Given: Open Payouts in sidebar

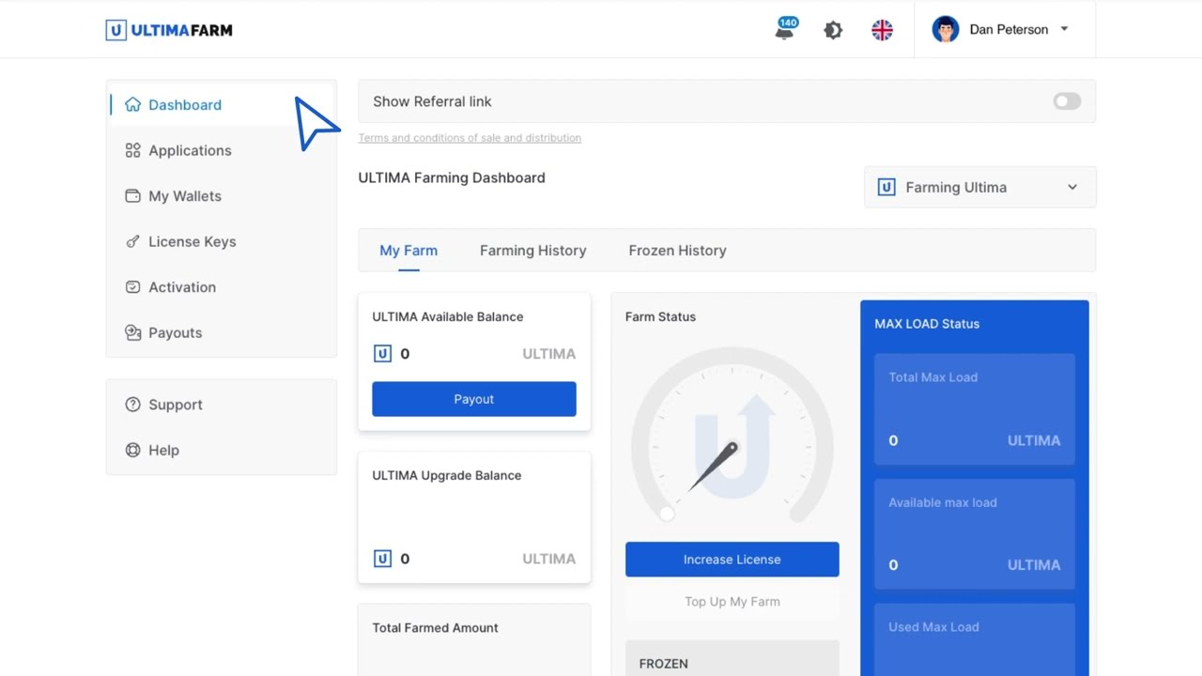Looking at the screenshot, I should [222, 332].
